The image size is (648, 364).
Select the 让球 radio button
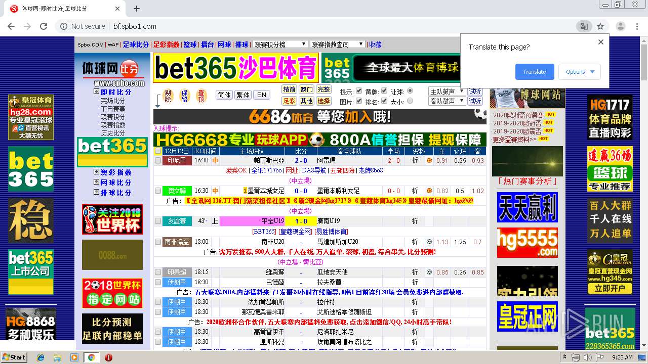410,91
